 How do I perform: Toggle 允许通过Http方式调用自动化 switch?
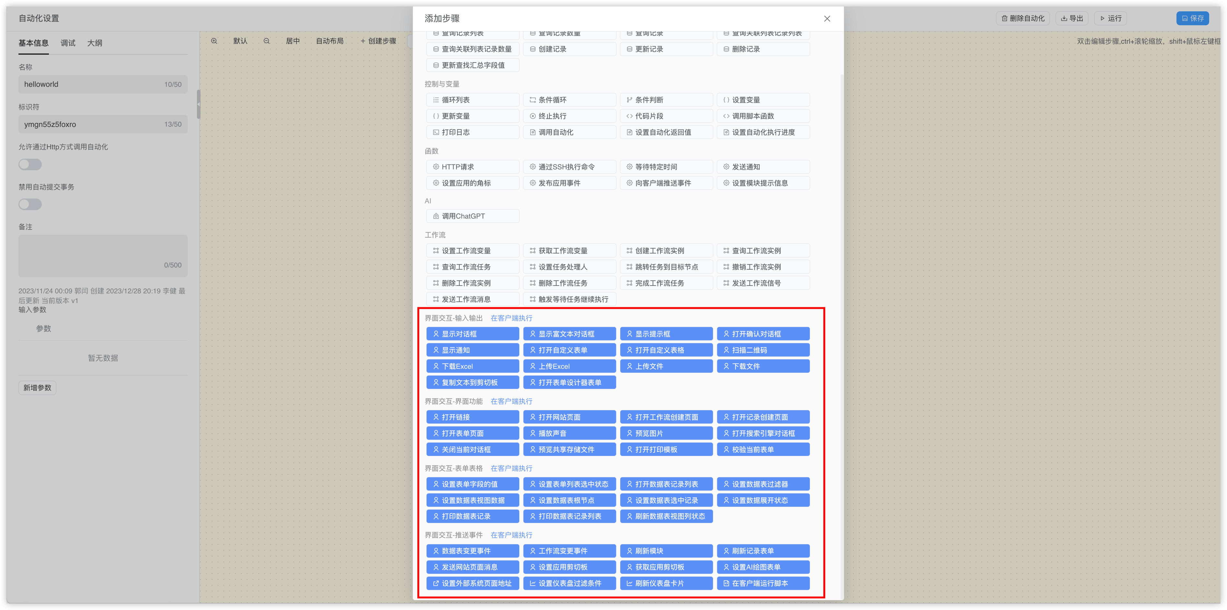(30, 165)
